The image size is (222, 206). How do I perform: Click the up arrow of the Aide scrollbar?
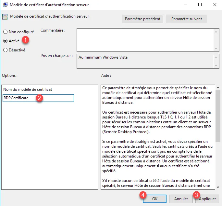pos(218,88)
